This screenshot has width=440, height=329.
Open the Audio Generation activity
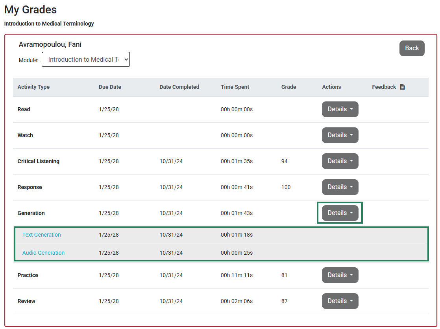pos(43,253)
